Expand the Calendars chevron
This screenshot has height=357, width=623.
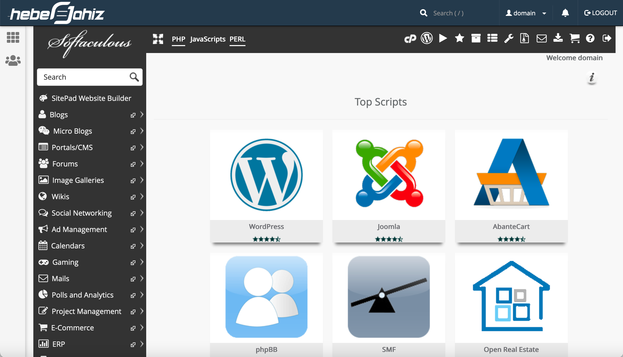click(142, 246)
